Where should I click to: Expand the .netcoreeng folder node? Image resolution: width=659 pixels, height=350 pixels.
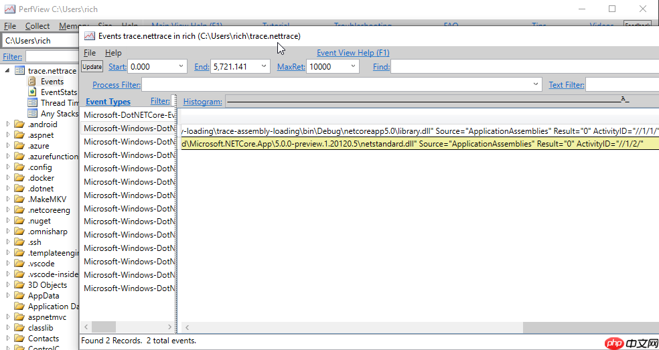tap(8, 210)
